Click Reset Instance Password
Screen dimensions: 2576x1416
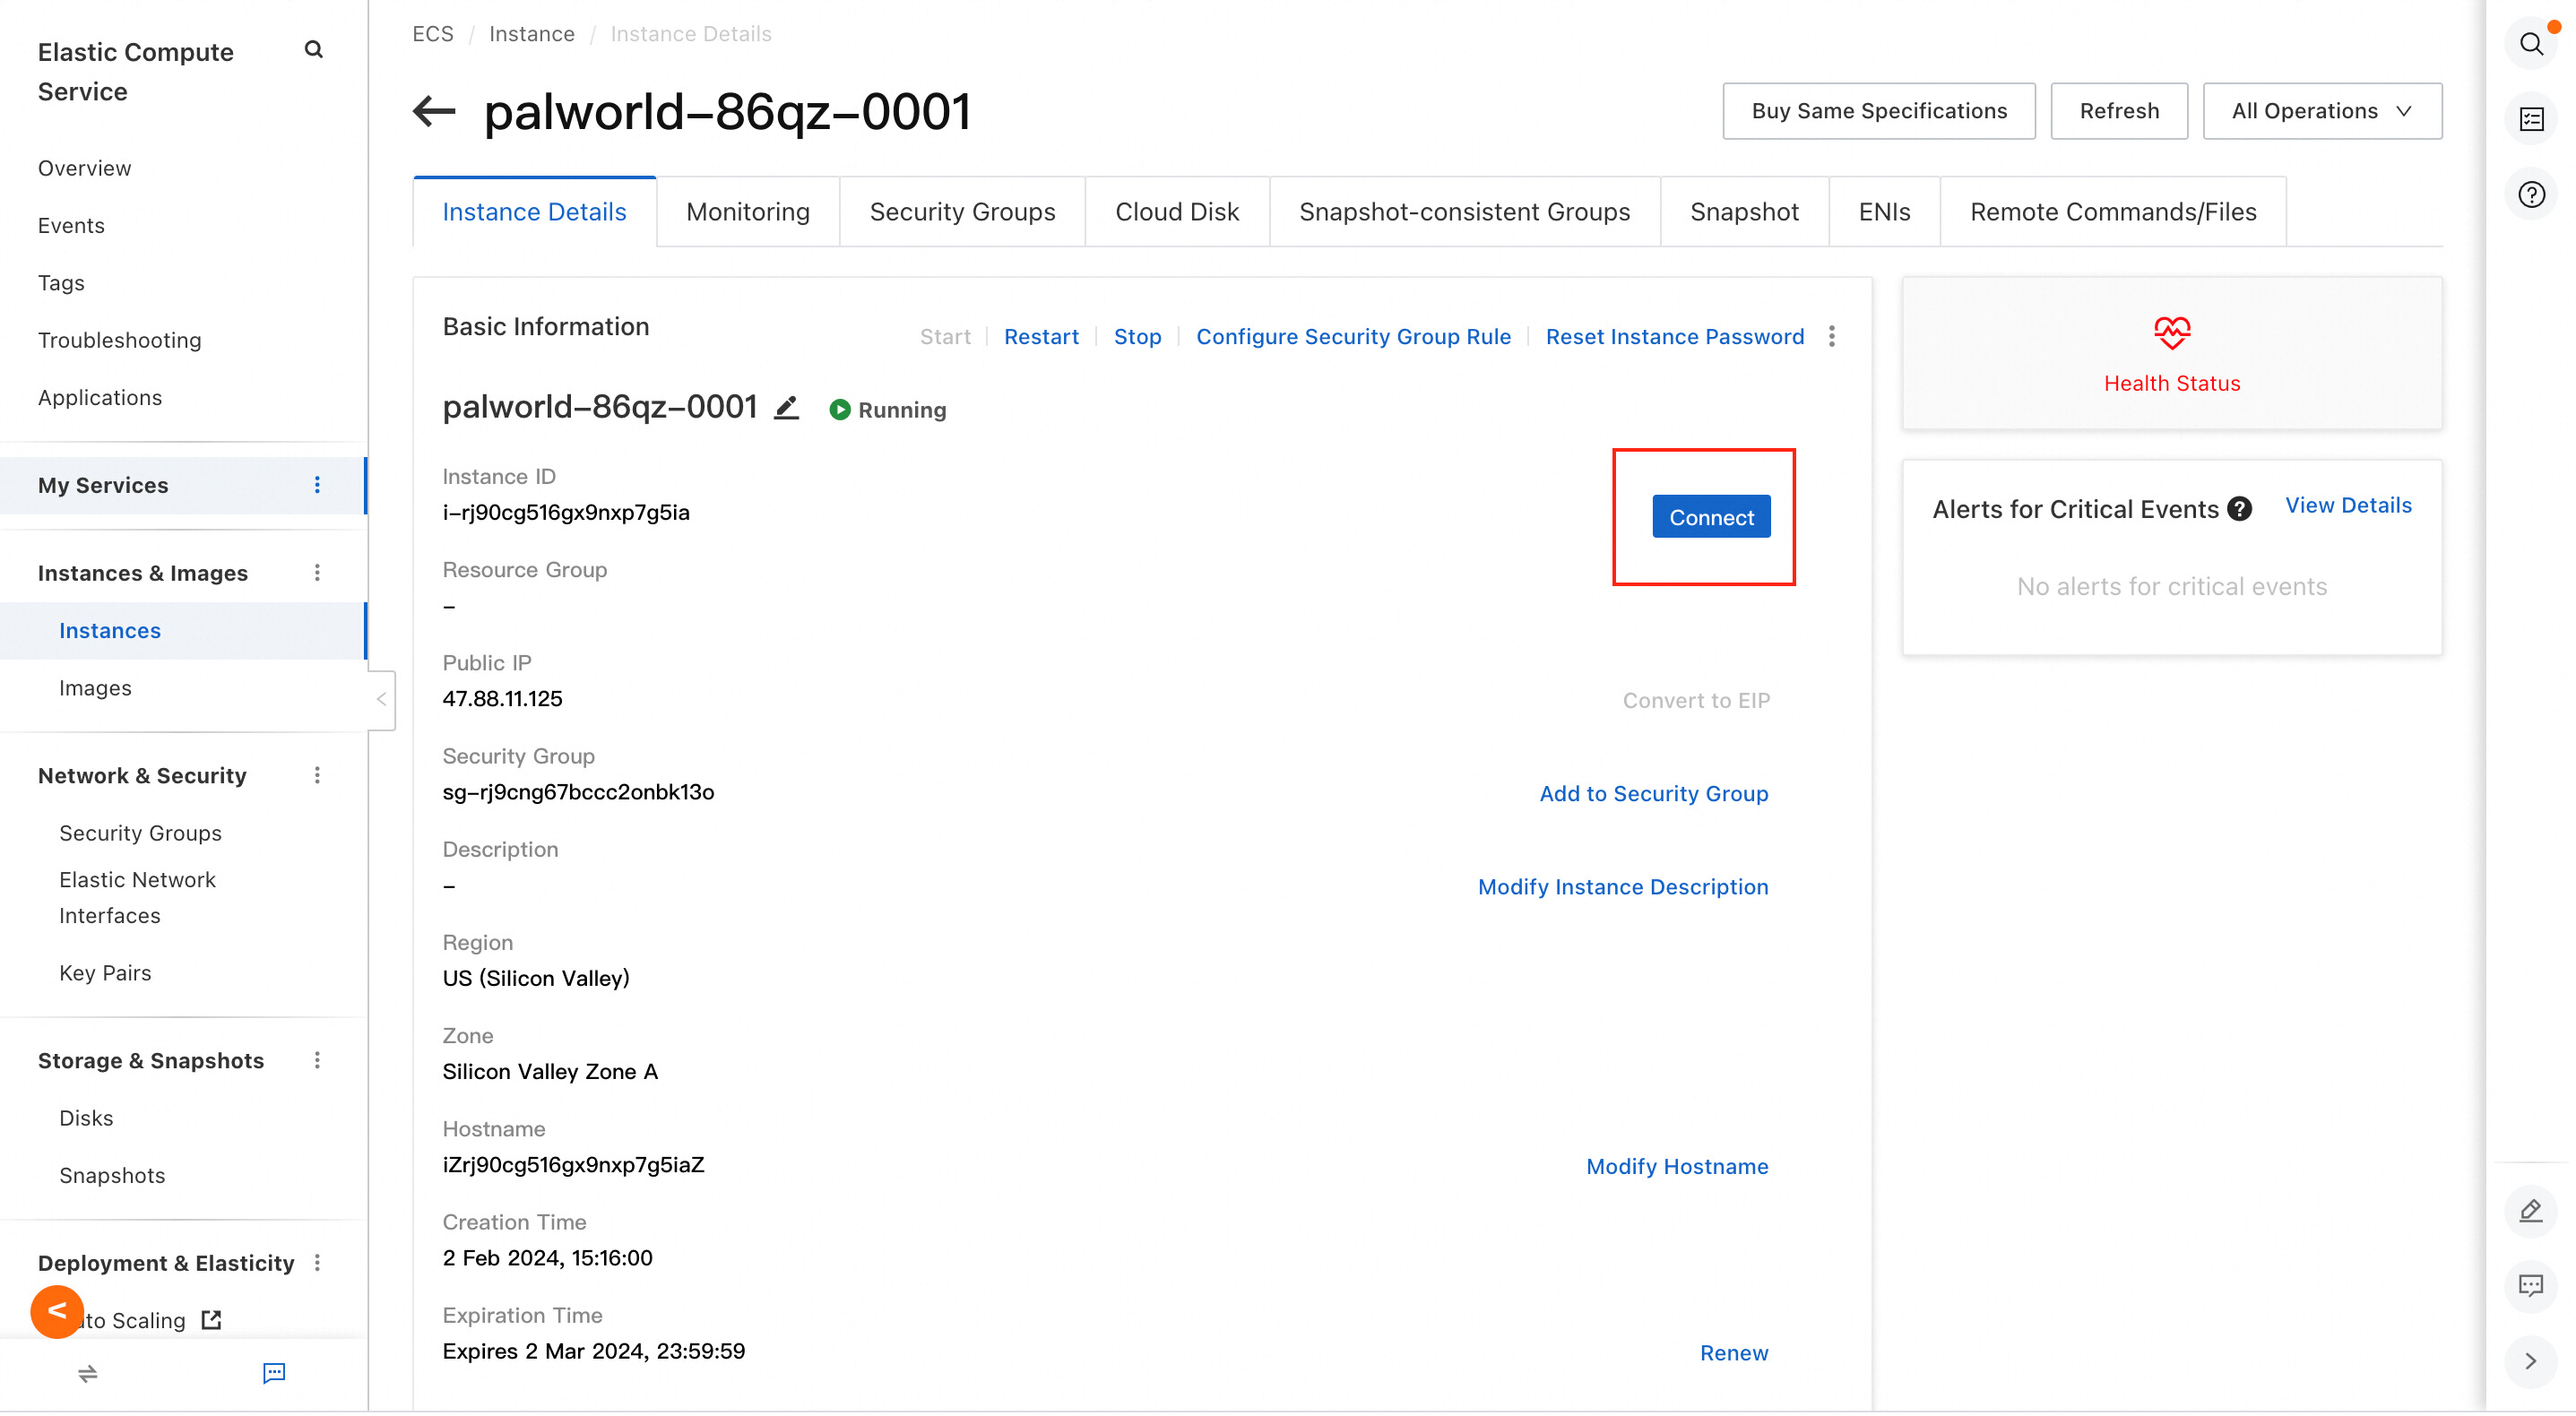[x=1675, y=337]
